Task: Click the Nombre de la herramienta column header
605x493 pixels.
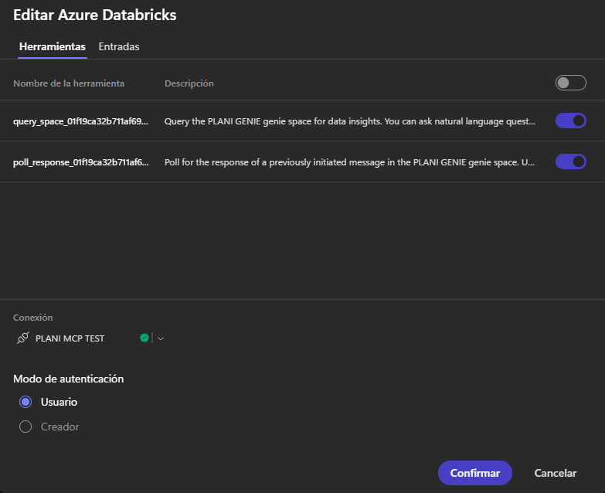Action: pos(69,83)
